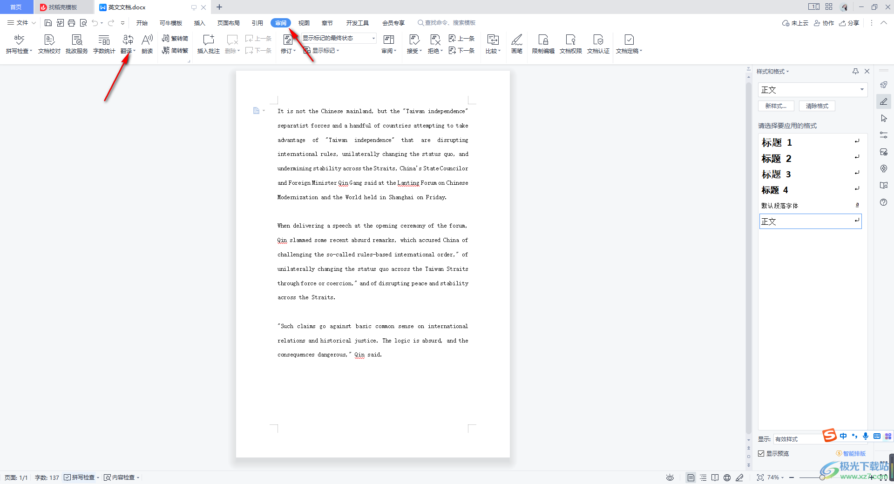This screenshot has height=484, width=894.
Task: Click the eye protection mode icon
Action: click(x=670, y=477)
